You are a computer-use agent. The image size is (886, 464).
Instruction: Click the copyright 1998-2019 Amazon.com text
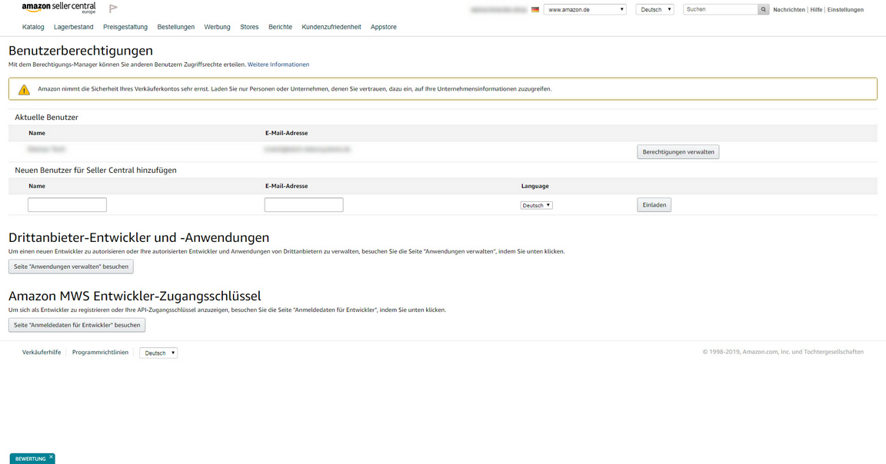tap(783, 352)
